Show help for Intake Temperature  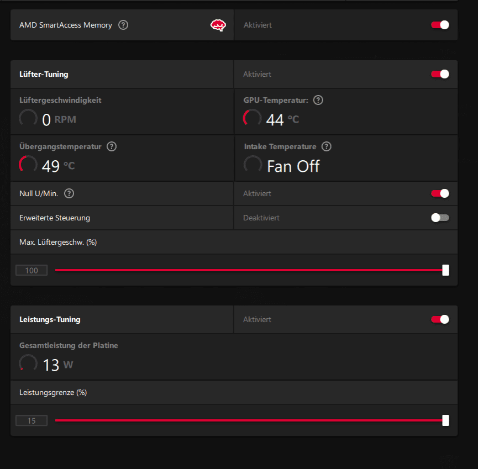(327, 146)
